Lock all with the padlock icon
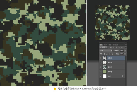This screenshot has width=137, height=92. [x=112, y=54]
